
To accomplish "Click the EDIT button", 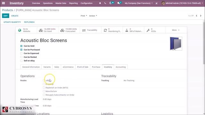I will 5,16.
